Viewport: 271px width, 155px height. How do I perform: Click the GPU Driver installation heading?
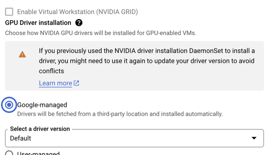pos(38,23)
